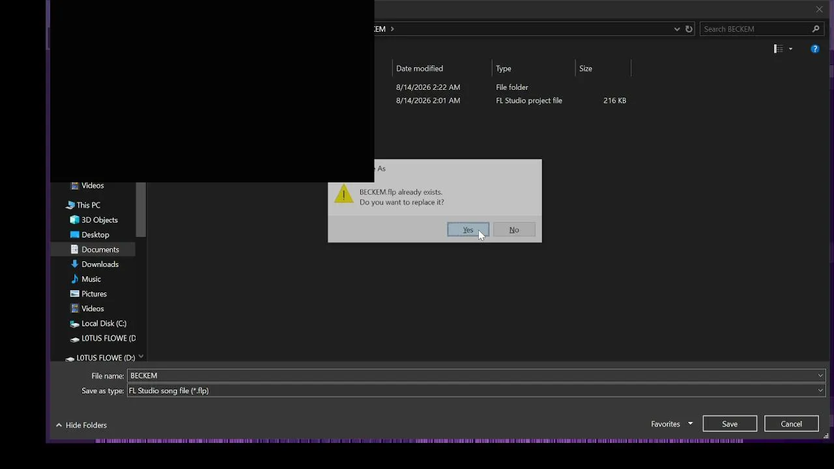Click the 3D Objects cube icon

74,220
